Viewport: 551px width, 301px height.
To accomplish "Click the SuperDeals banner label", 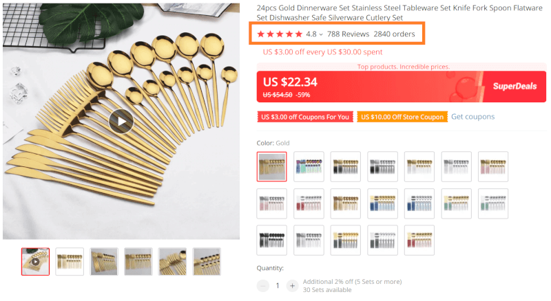I will 514,87.
